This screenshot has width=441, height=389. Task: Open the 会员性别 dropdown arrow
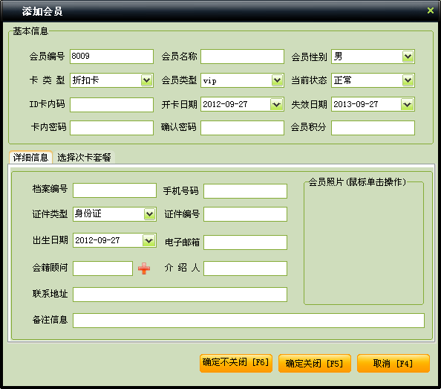click(408, 57)
